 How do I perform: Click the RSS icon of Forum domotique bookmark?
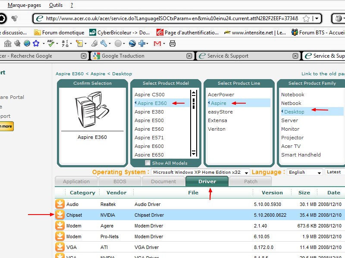point(37,33)
